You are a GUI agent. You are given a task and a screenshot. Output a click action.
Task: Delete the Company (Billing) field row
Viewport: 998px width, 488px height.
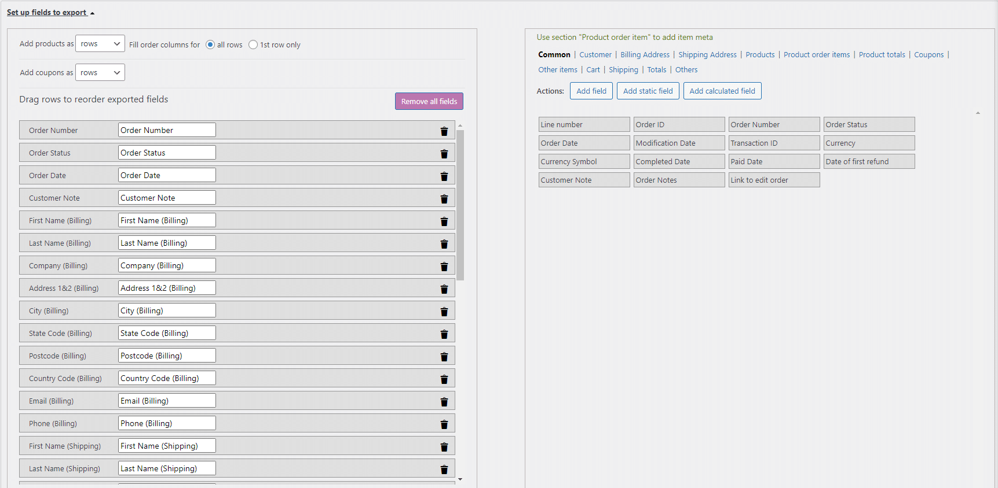coord(444,267)
